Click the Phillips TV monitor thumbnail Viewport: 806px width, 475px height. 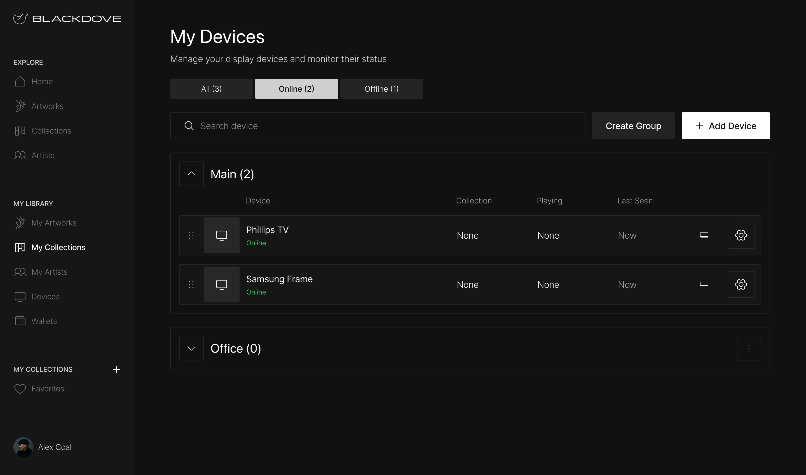click(222, 236)
